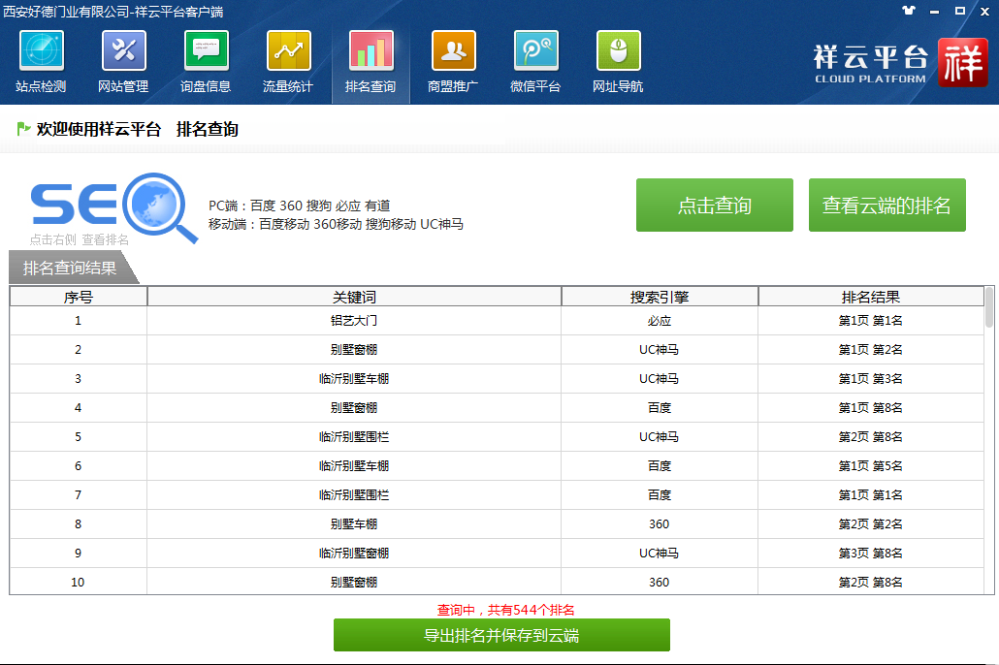Click the 点击查询 green button

coord(714,206)
